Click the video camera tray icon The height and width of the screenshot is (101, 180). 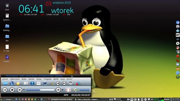[128, 99]
